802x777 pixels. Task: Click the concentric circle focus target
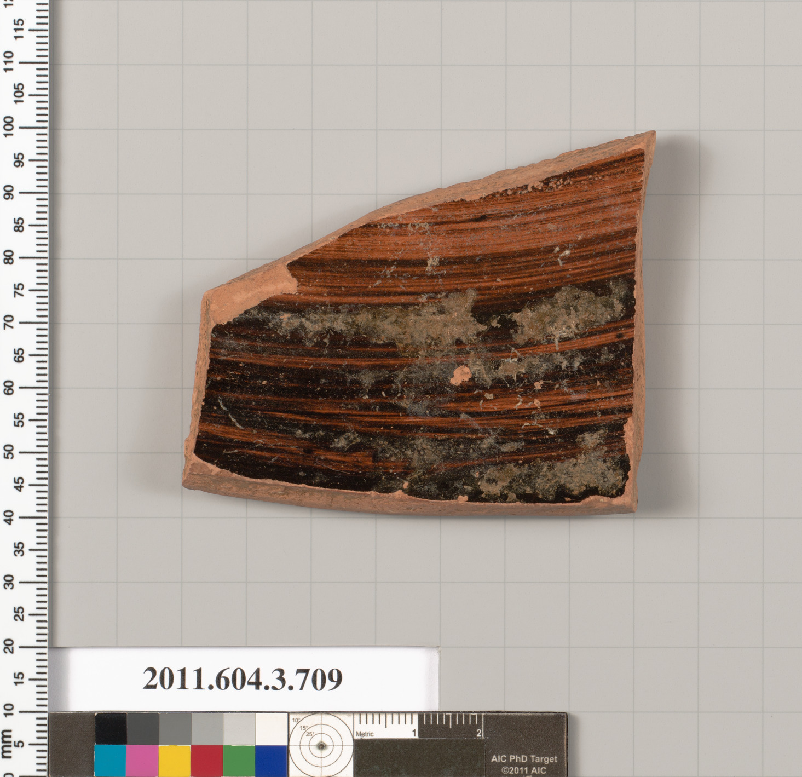click(x=321, y=746)
